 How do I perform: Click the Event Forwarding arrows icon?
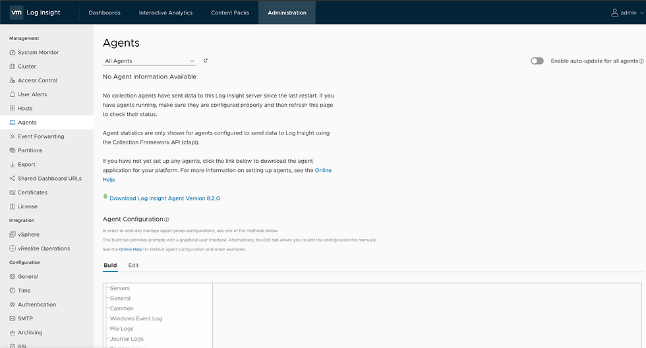click(13, 136)
